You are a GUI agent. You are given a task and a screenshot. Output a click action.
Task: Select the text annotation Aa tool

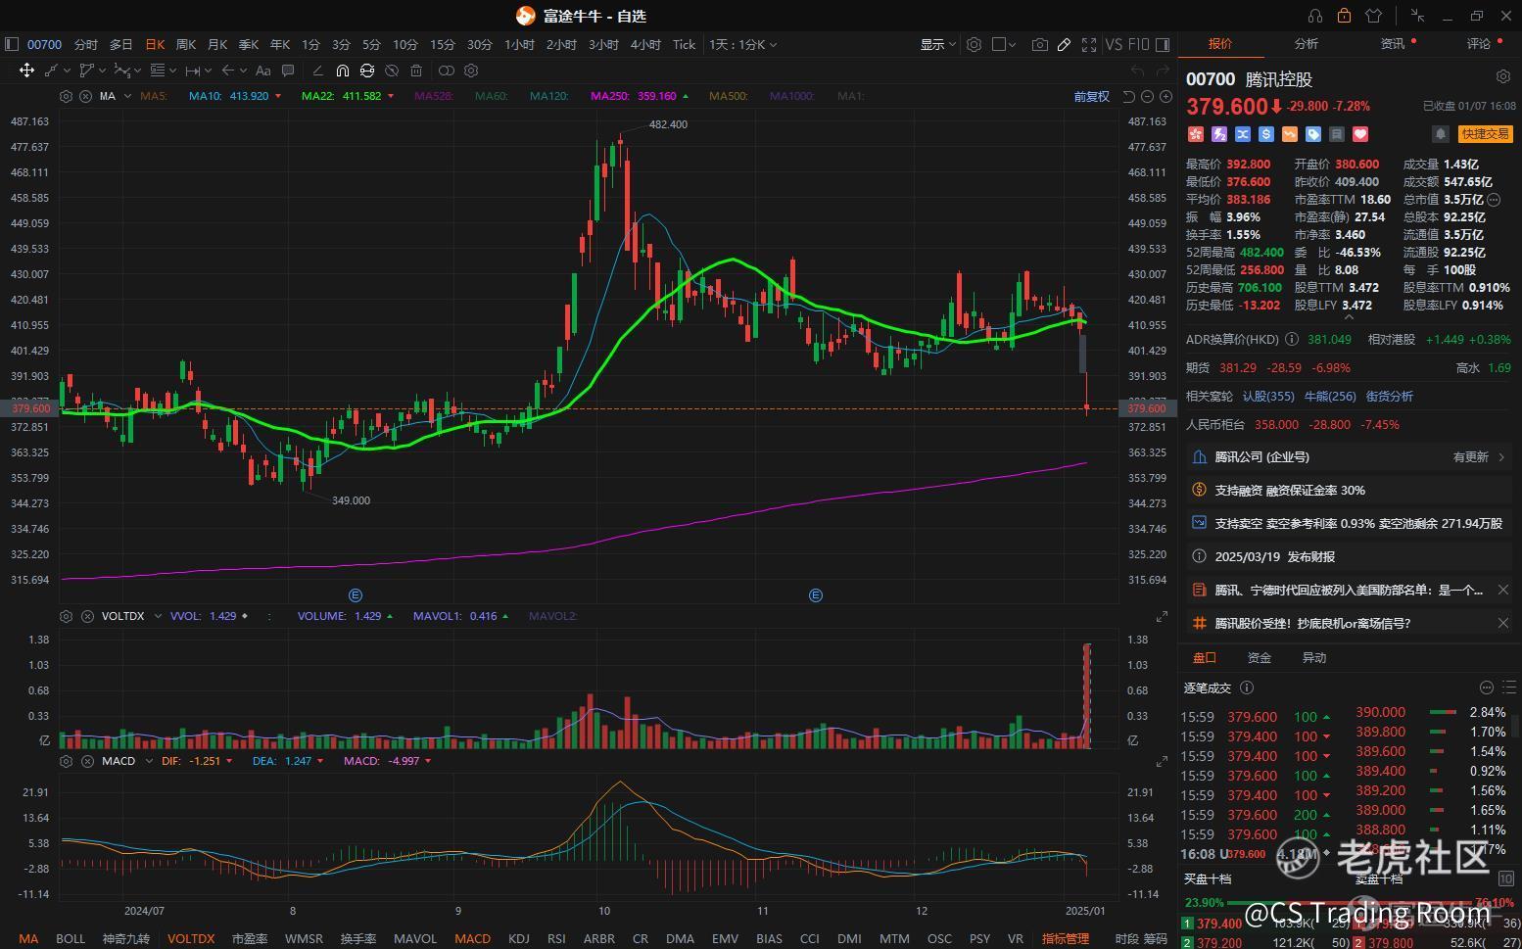click(x=262, y=71)
